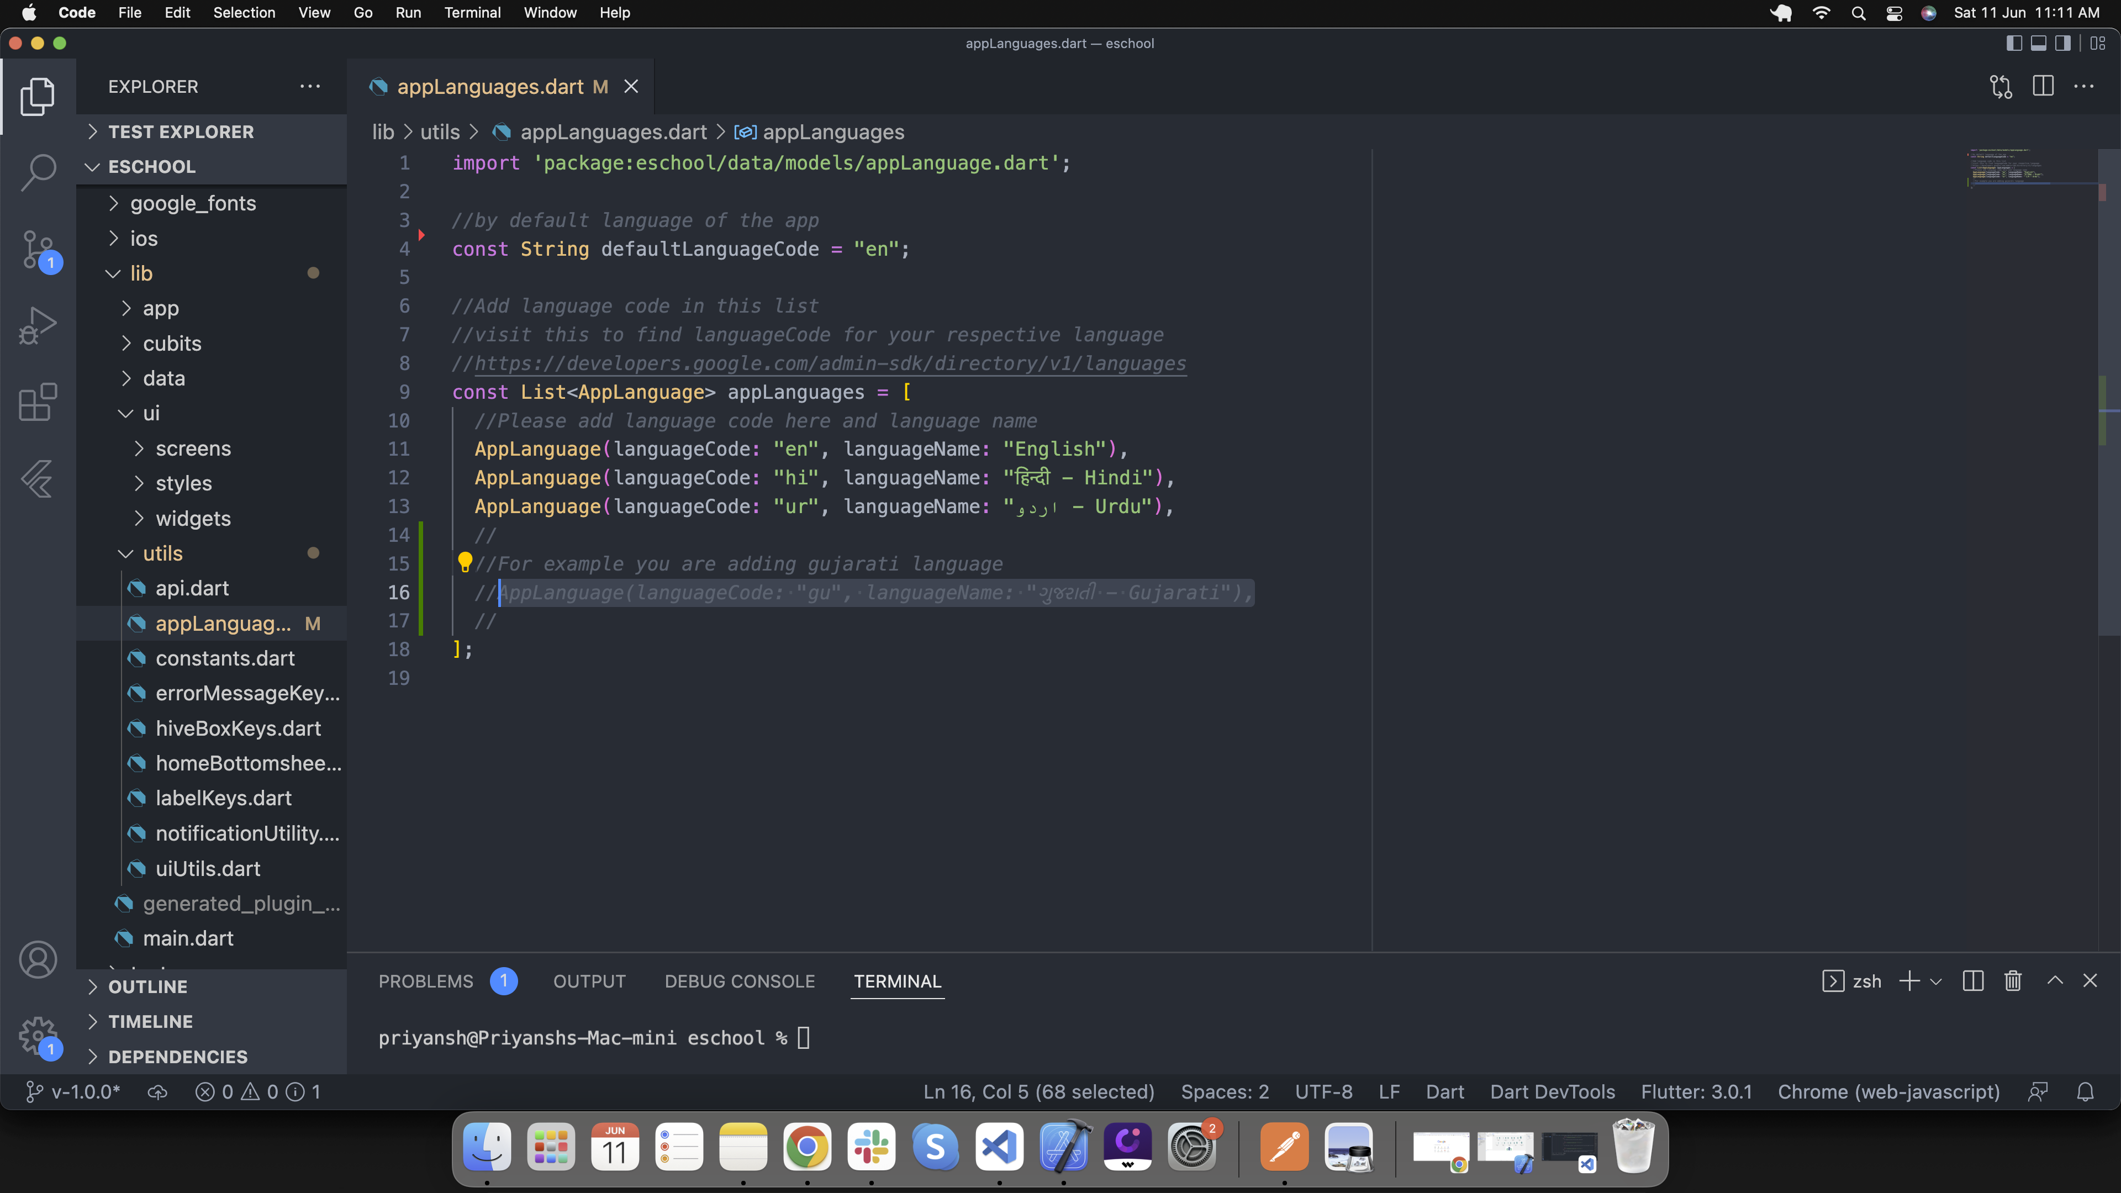The width and height of the screenshot is (2121, 1193).
Task: Expand the OUTLINE section
Action: click(x=147, y=986)
